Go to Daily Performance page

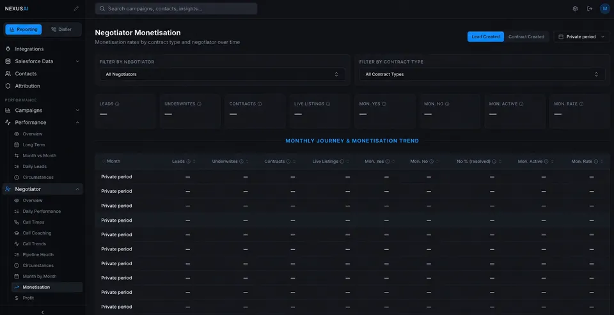pos(42,211)
